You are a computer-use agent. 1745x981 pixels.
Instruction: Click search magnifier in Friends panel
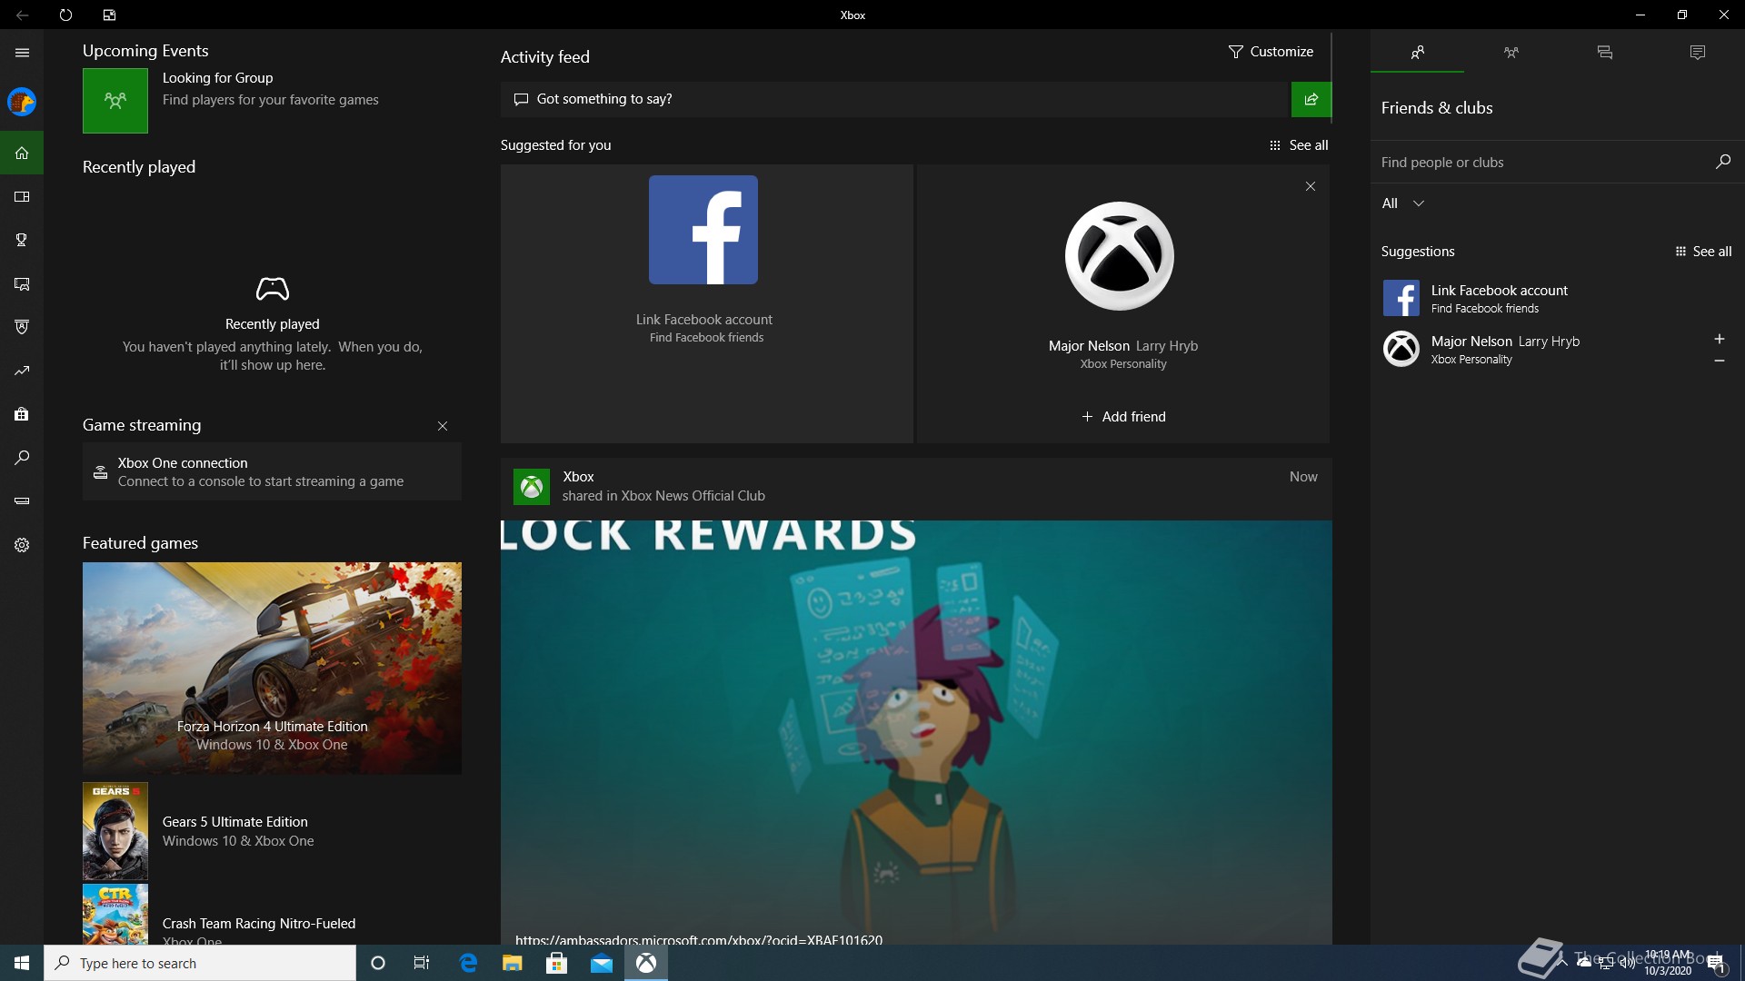(1722, 162)
